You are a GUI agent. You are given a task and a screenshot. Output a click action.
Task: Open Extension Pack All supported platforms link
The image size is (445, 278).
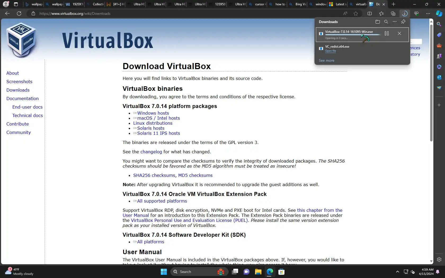click(162, 201)
